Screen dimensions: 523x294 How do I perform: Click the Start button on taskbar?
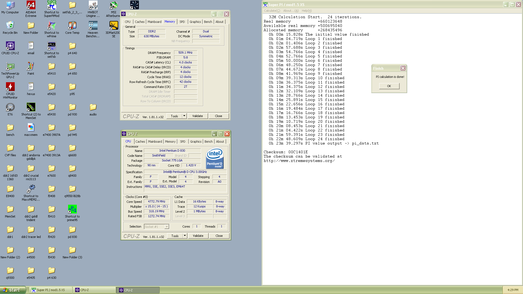click(13, 290)
